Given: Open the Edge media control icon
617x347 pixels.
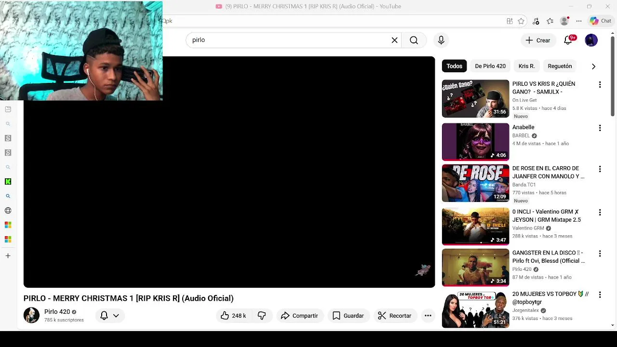Looking at the screenshot, I should [536, 21].
